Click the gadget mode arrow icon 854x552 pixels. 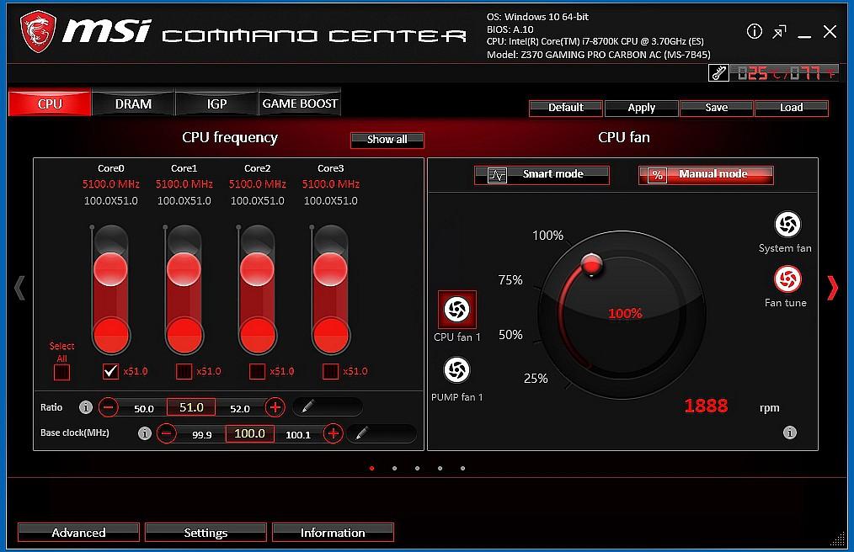[x=779, y=32]
